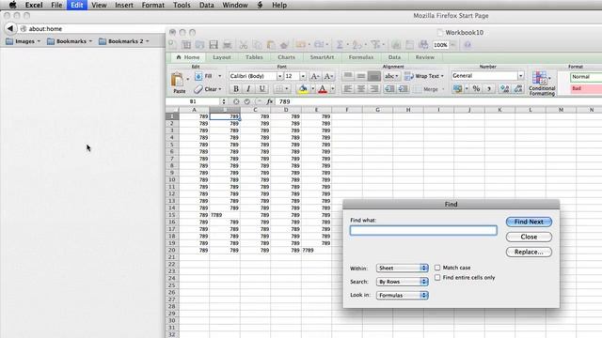This screenshot has width=602, height=338.
Task: Open the Calibri (Body) font dropdown
Action: 279,76
